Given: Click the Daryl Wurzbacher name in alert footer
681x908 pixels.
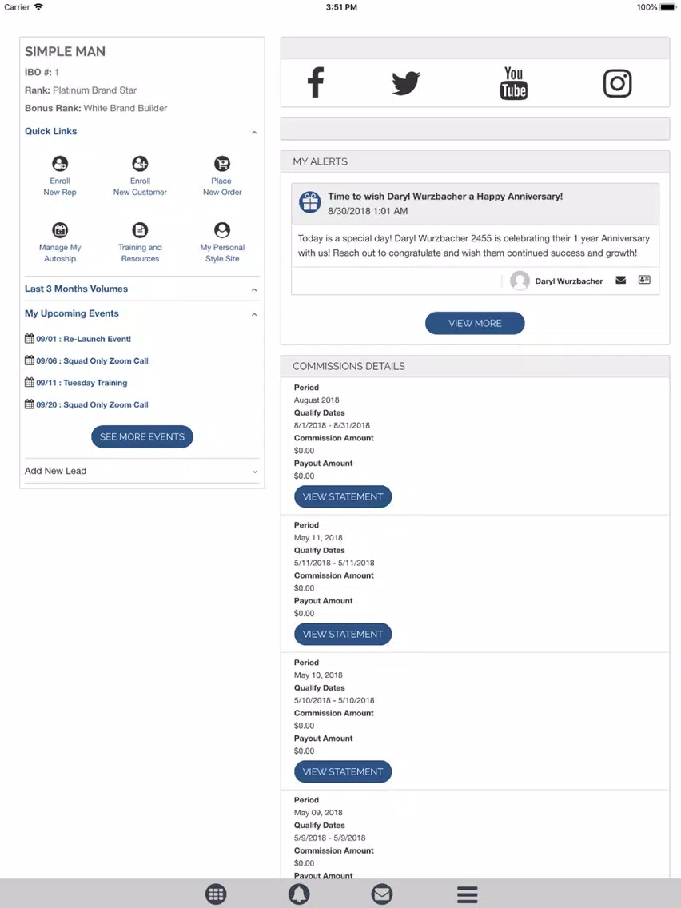Looking at the screenshot, I should (x=568, y=281).
